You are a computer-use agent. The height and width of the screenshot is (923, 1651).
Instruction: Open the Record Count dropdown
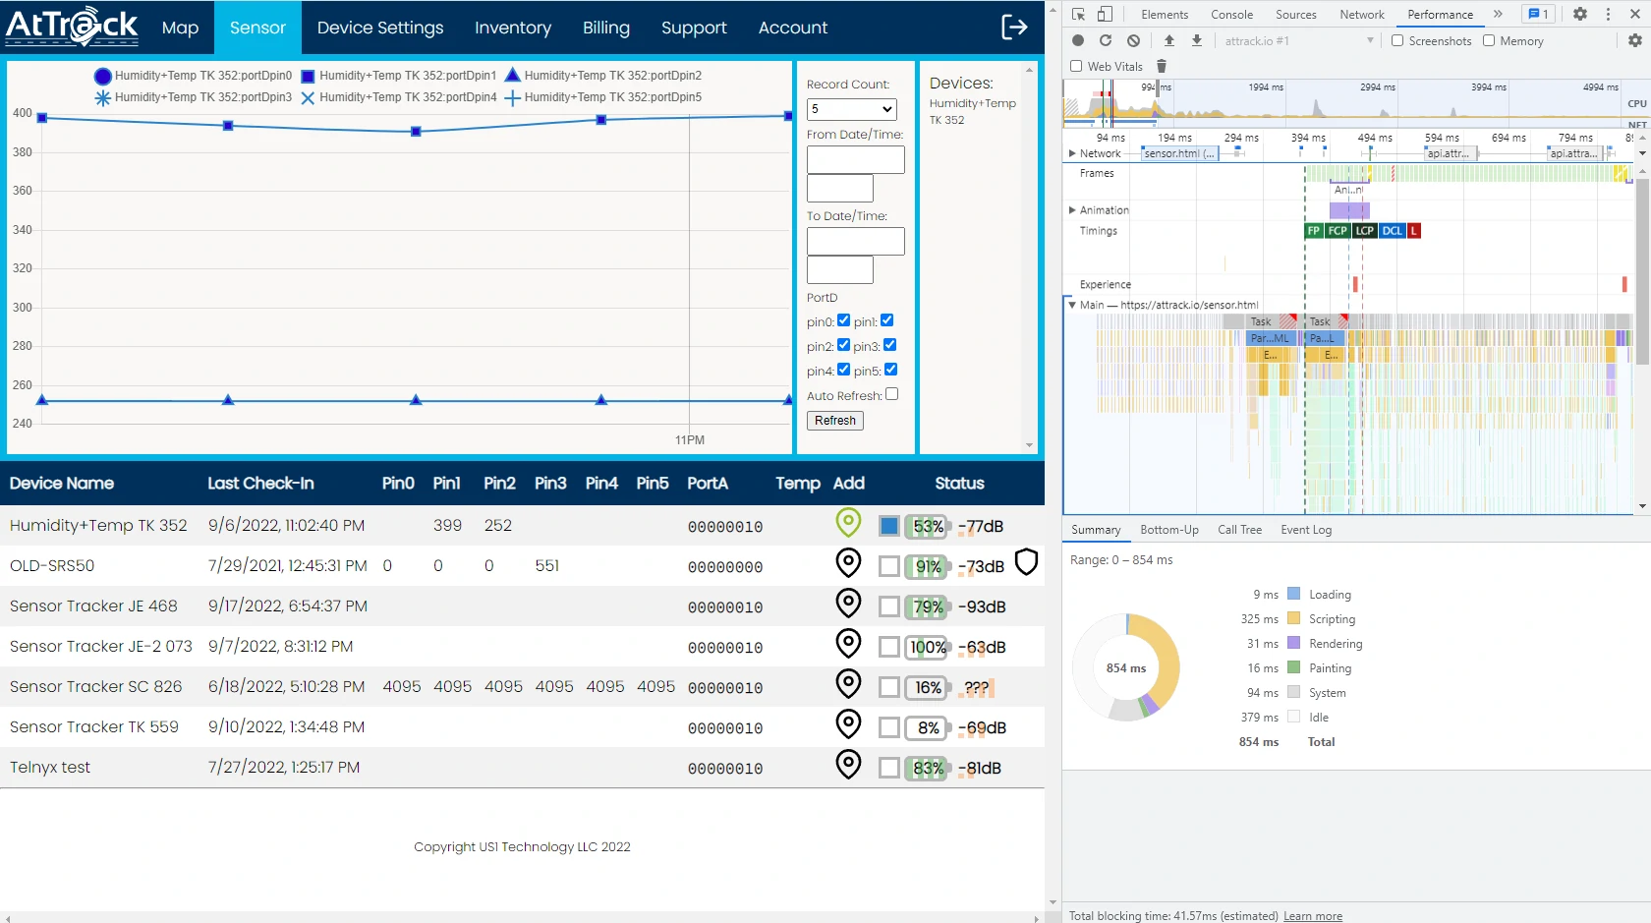point(851,109)
